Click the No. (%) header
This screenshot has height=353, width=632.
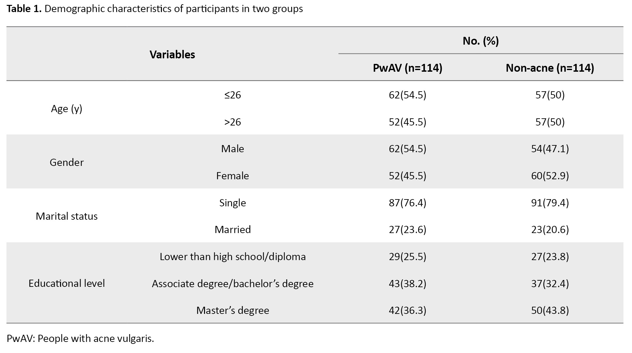(x=481, y=41)
